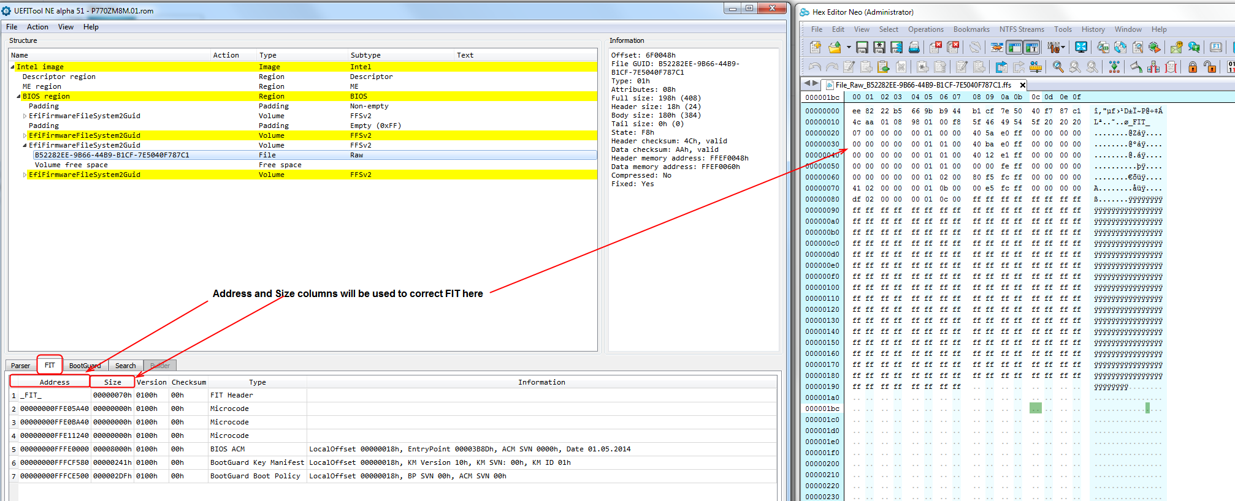Click the encoding selection icon in Hex Editor toolbar
This screenshot has height=501, width=1235.
click(1053, 47)
